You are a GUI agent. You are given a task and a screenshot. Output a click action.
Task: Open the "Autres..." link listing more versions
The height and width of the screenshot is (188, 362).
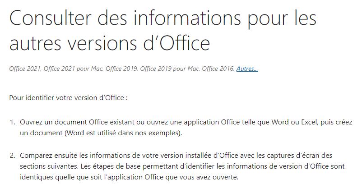tap(247, 69)
